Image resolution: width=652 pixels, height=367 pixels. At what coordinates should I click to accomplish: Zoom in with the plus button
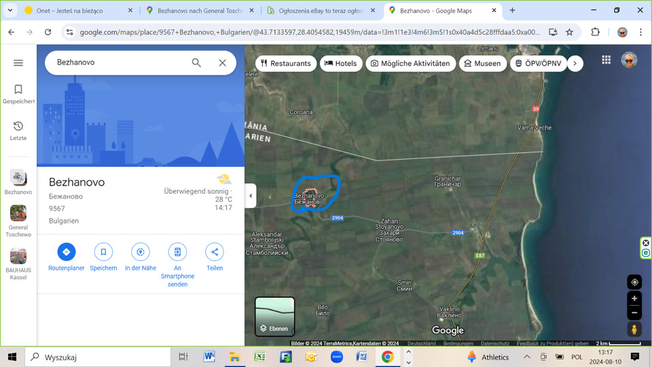[634, 298]
